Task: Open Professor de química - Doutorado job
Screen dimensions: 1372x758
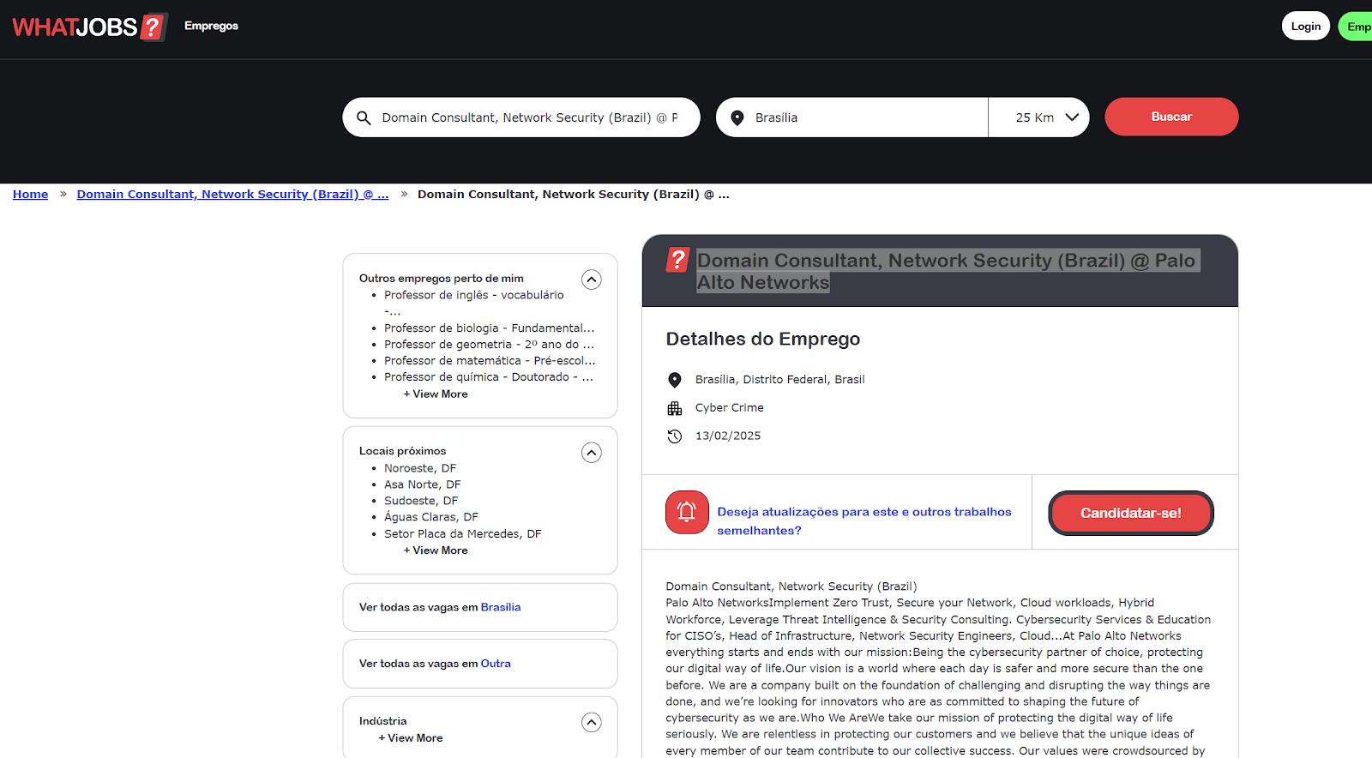Action: [489, 377]
